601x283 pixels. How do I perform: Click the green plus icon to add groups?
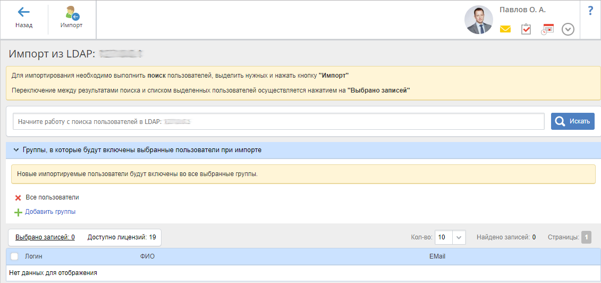(18, 212)
